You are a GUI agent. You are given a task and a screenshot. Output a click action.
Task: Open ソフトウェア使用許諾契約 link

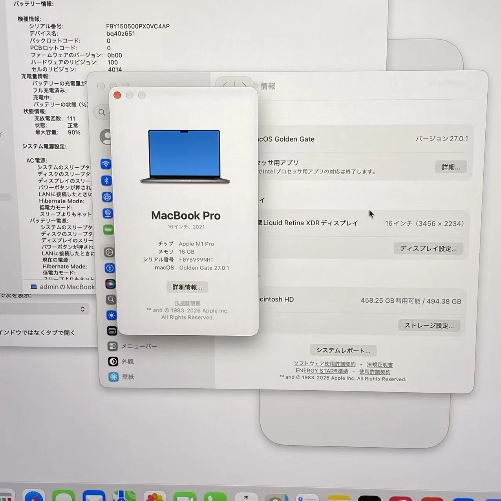point(325,364)
